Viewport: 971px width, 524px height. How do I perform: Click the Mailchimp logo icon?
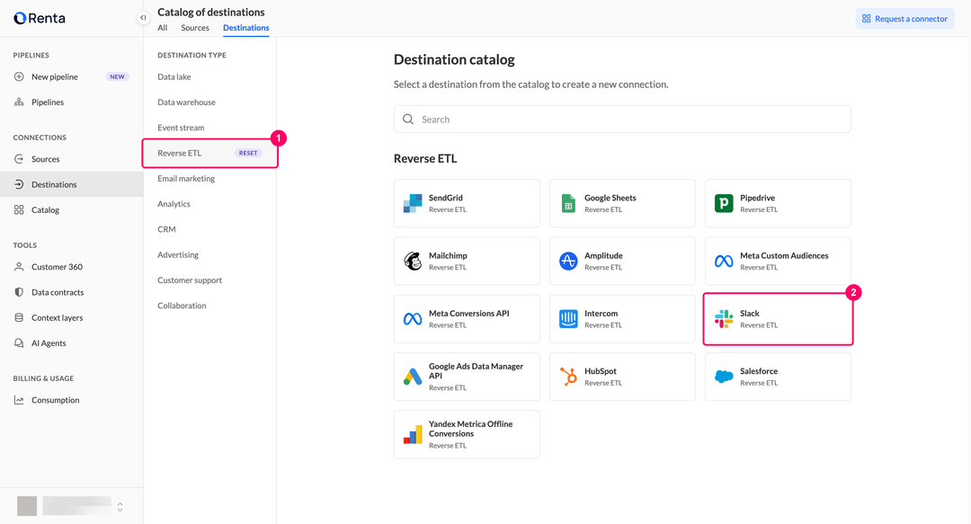click(413, 261)
